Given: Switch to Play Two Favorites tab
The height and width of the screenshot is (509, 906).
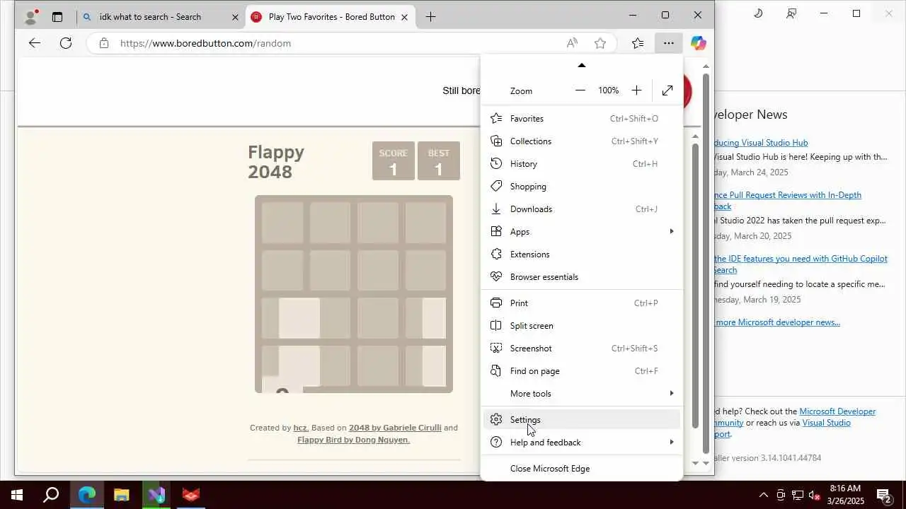Looking at the screenshot, I should [x=331, y=17].
